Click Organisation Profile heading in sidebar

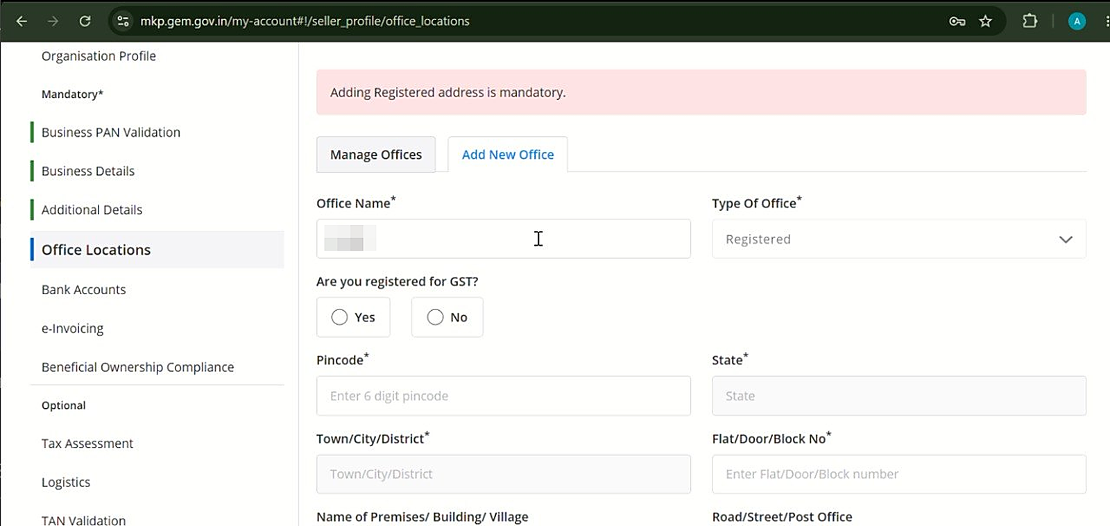(99, 56)
